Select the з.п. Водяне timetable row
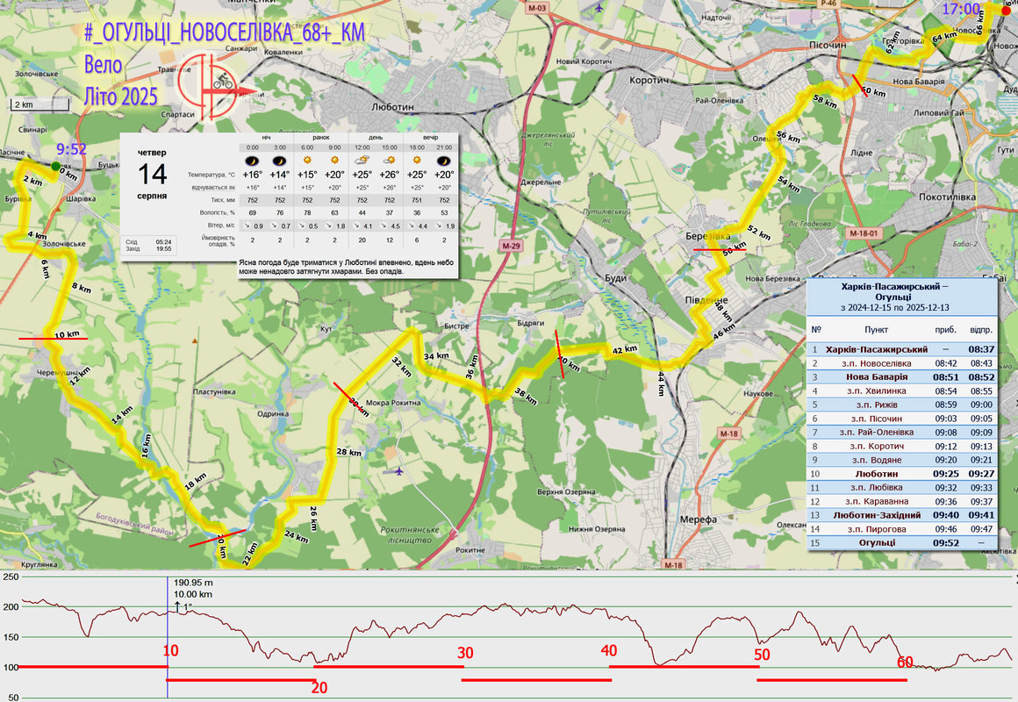This screenshot has height=702, width=1018. point(902,460)
